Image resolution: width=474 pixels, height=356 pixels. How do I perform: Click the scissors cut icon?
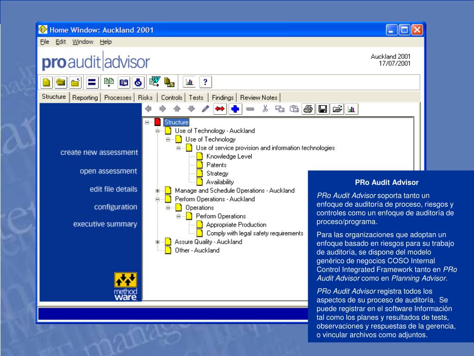click(265, 108)
